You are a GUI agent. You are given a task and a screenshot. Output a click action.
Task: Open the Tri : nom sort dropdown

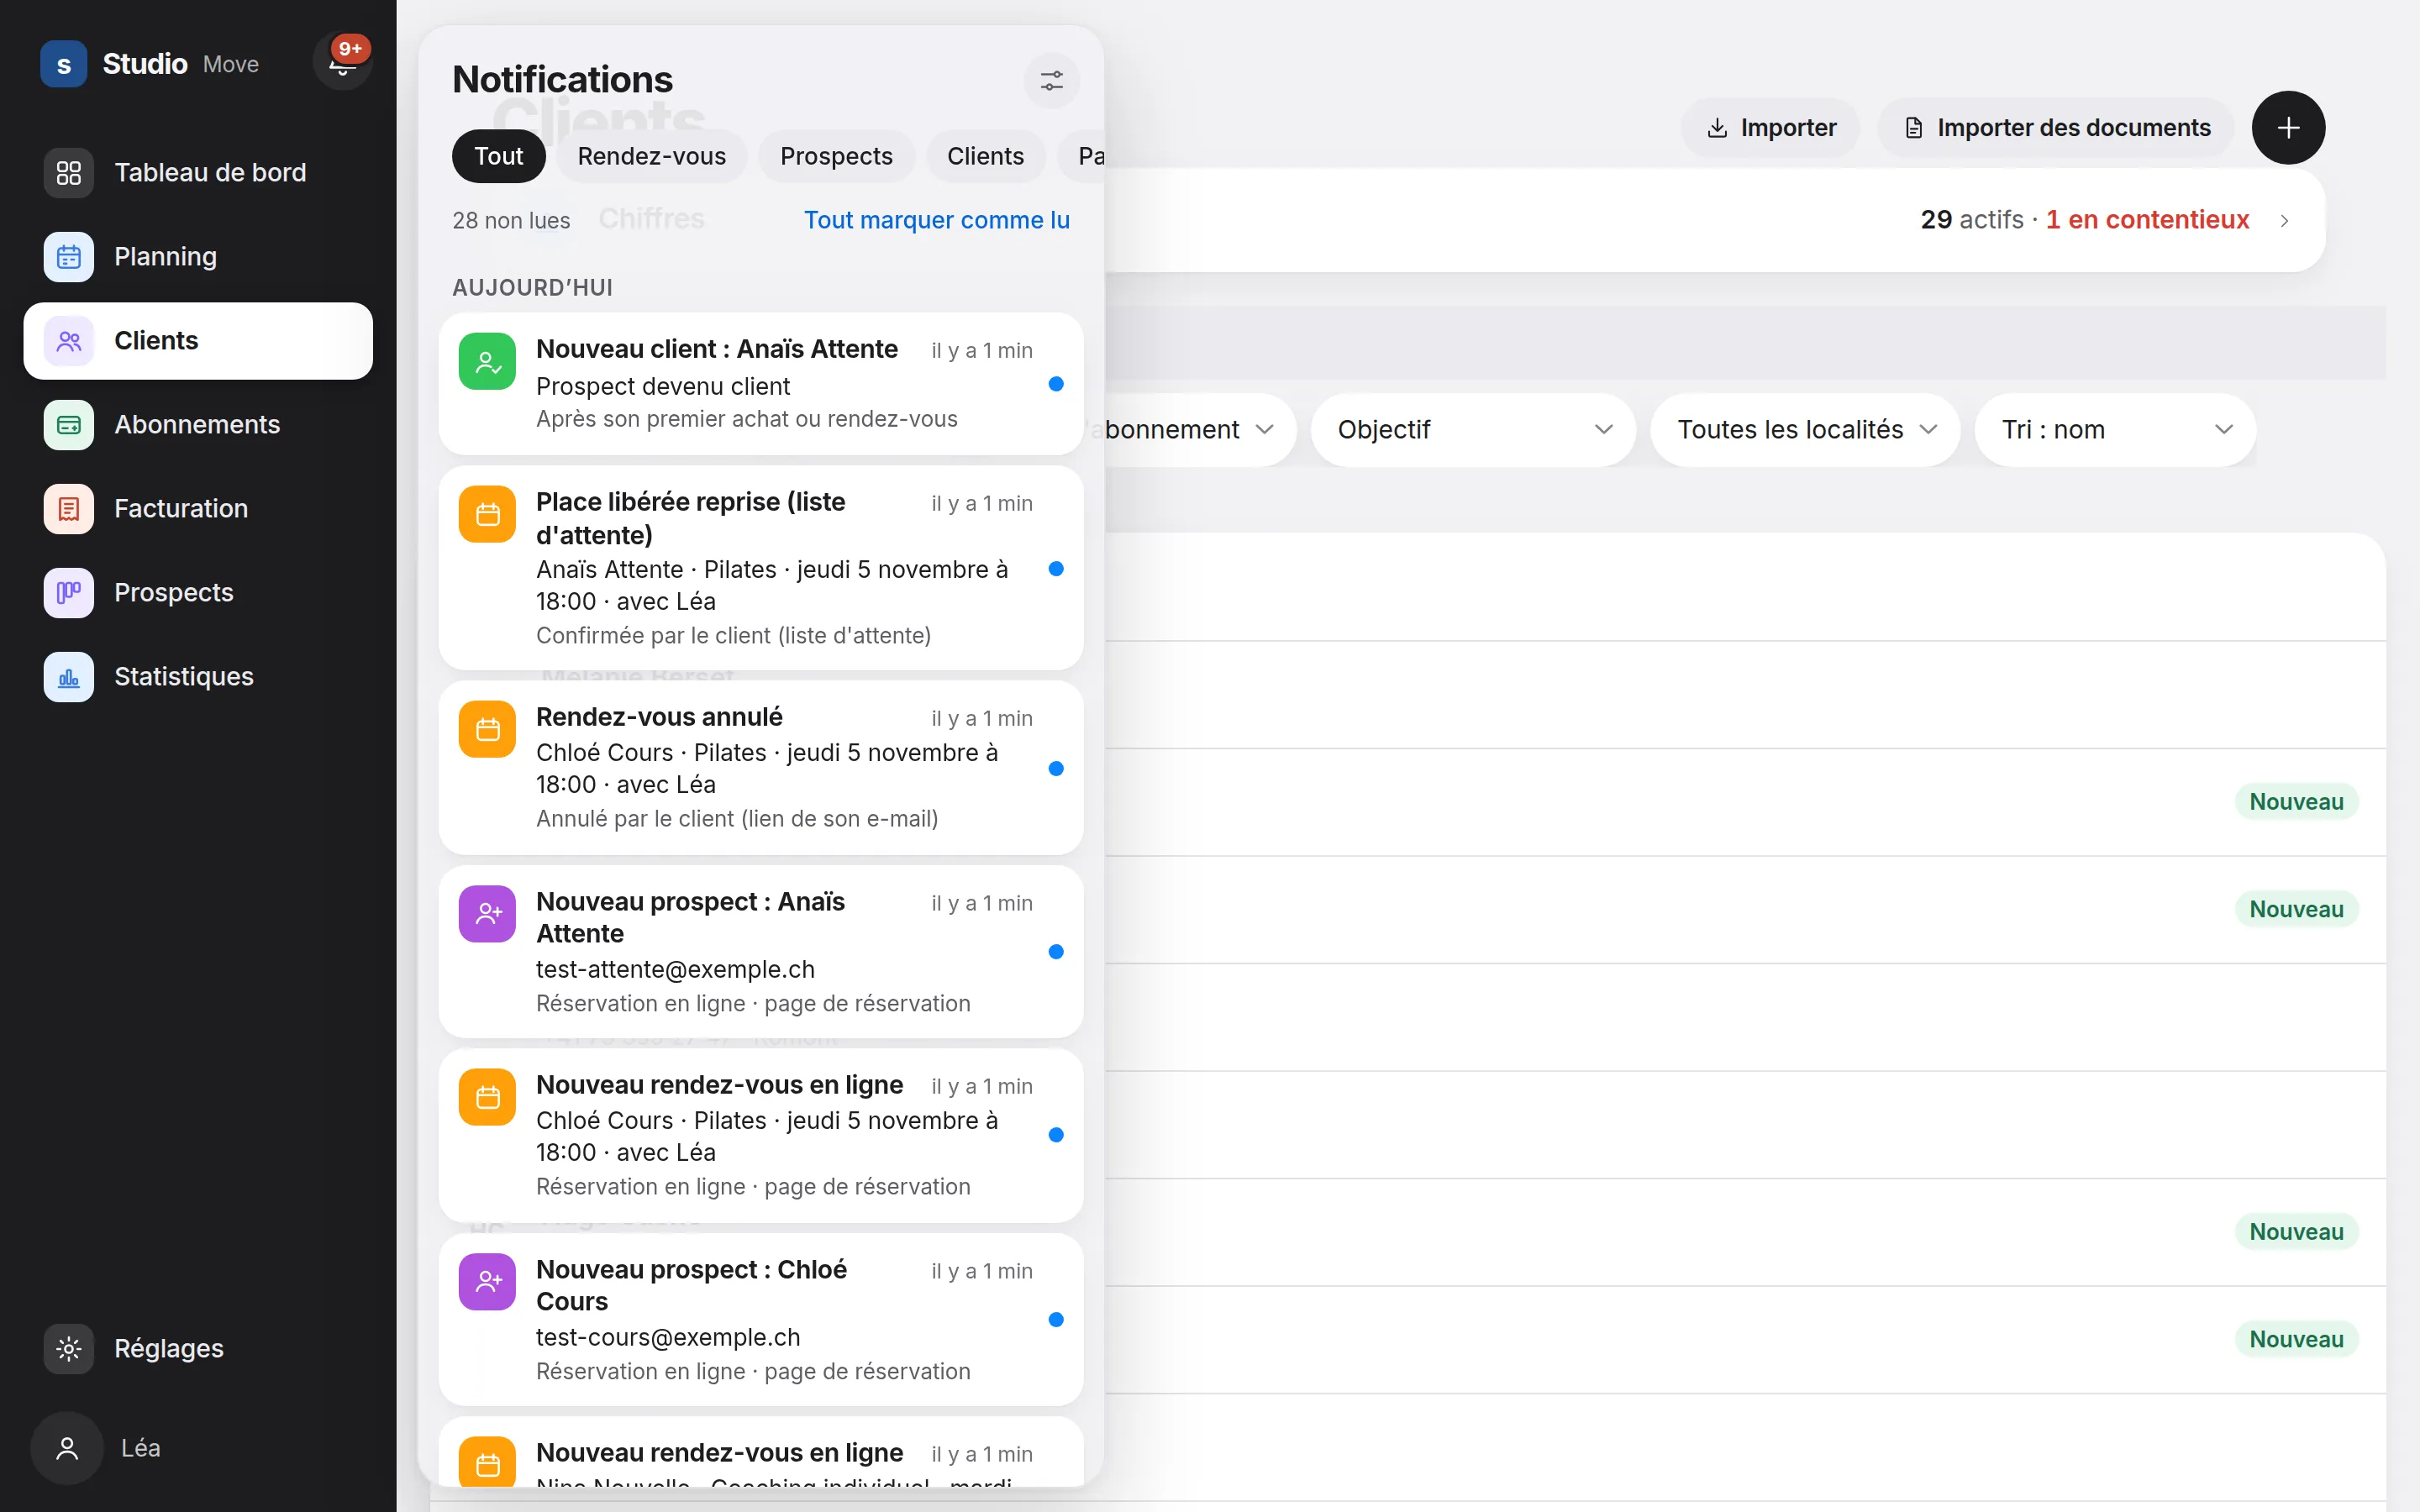(x=2115, y=429)
